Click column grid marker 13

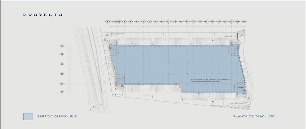click(x=181, y=21)
